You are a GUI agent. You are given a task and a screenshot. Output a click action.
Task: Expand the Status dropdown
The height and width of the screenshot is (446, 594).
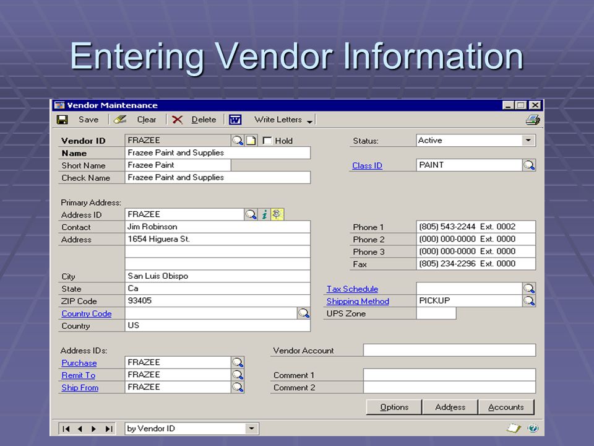pyautogui.click(x=528, y=141)
